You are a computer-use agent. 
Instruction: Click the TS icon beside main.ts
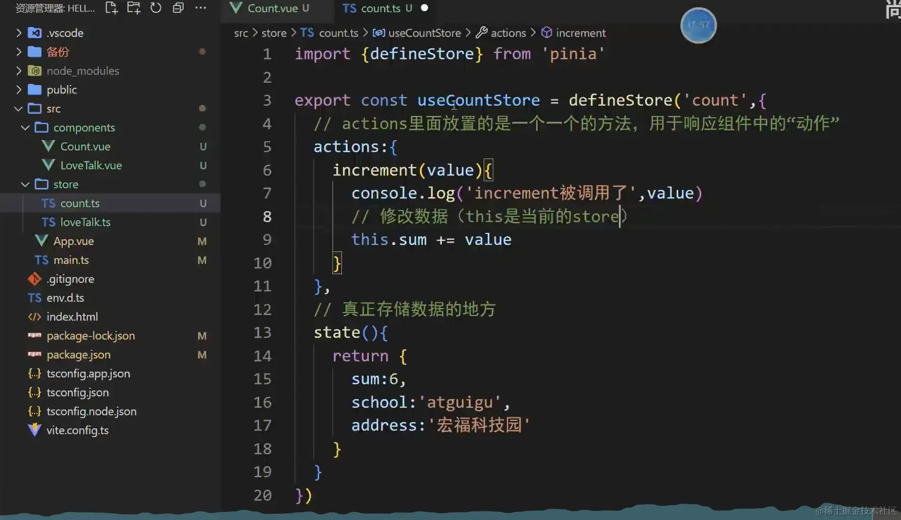pos(41,260)
